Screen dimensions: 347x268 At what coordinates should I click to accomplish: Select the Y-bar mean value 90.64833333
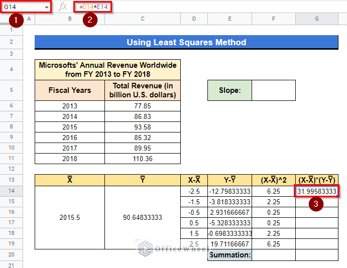[143, 217]
